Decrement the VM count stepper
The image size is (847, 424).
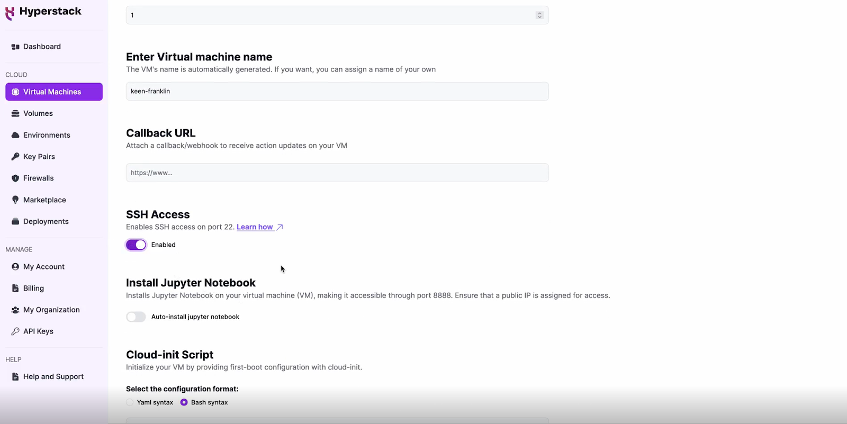tap(539, 17)
